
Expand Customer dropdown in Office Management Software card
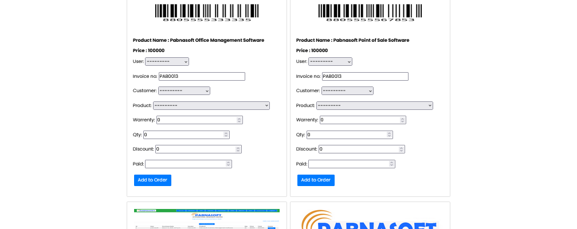184,91
